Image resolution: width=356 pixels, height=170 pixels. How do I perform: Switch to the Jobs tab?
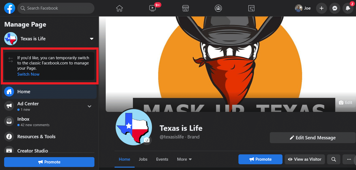[143, 159]
